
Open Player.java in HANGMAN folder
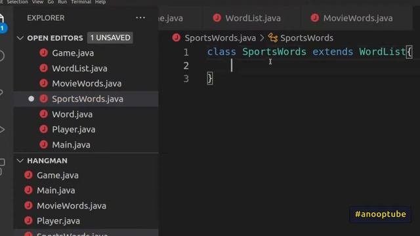pos(58,221)
